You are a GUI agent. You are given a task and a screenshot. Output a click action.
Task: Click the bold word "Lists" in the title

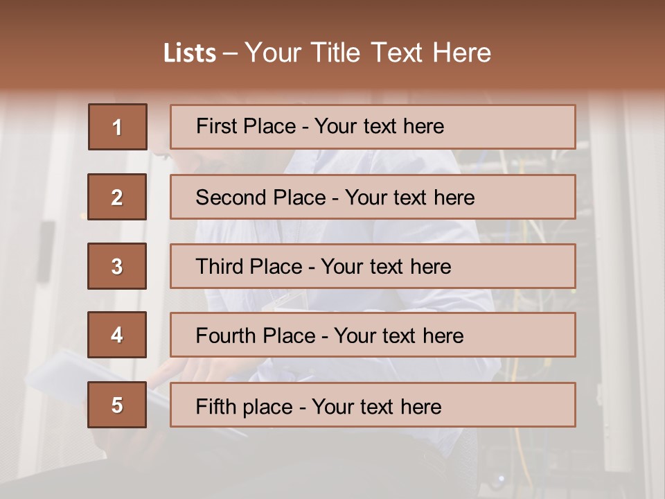189,53
